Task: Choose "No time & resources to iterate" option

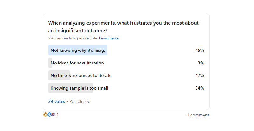Action: coord(81,75)
